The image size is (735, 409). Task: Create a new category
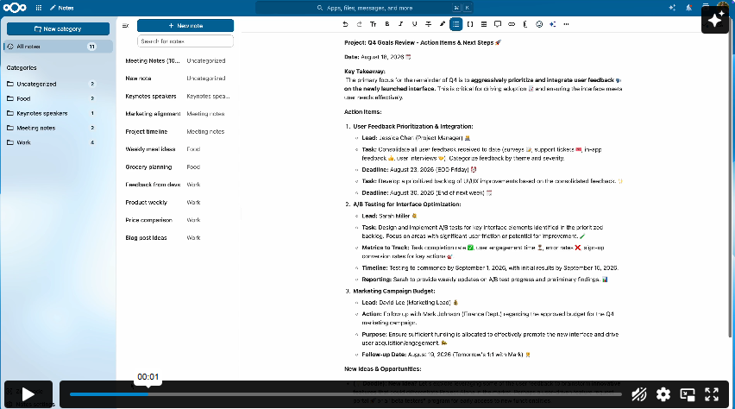click(x=58, y=29)
